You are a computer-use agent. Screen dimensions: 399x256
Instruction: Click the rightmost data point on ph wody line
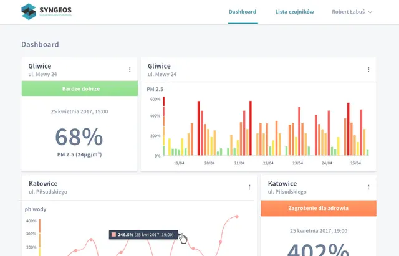point(237,217)
